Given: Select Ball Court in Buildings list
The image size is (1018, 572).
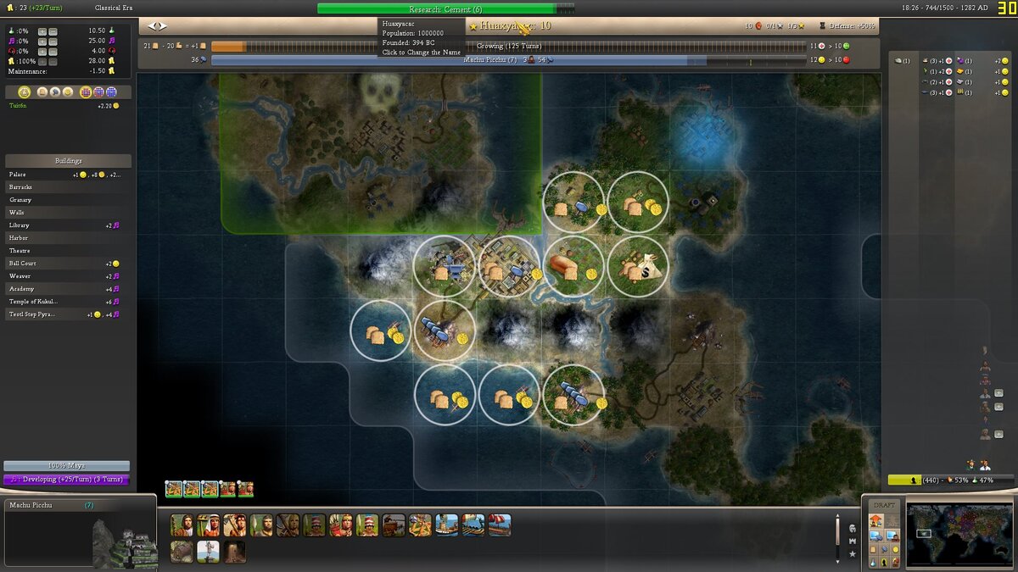Looking at the screenshot, I should pos(68,264).
